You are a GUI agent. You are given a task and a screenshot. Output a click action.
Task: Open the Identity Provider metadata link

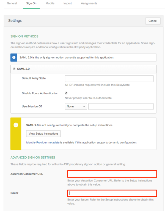click(43, 143)
